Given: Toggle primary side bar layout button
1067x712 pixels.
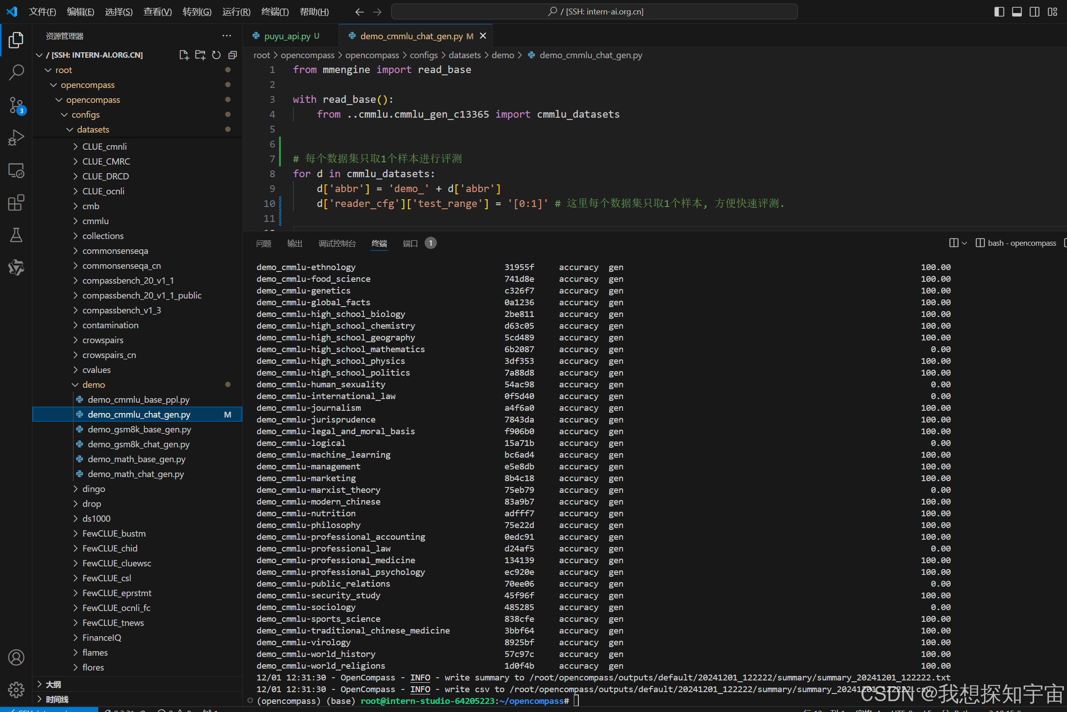Looking at the screenshot, I should 999,11.
